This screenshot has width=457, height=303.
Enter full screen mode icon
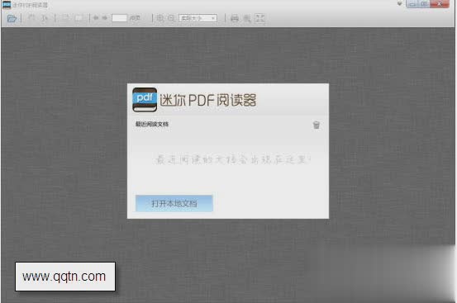259,18
